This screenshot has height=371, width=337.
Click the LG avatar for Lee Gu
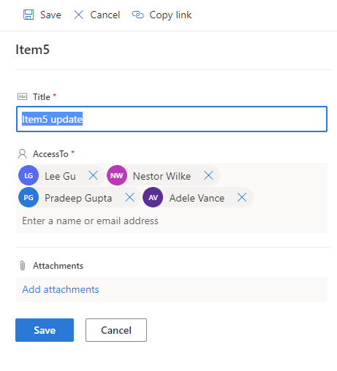click(29, 175)
